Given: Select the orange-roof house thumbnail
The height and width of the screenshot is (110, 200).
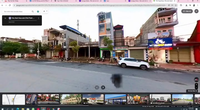Looking at the screenshot, I should (93, 99).
